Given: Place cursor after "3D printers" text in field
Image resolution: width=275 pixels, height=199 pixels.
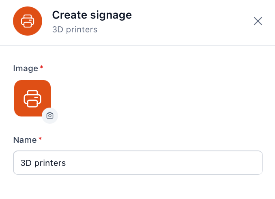Looking at the screenshot, I should click(66, 163).
